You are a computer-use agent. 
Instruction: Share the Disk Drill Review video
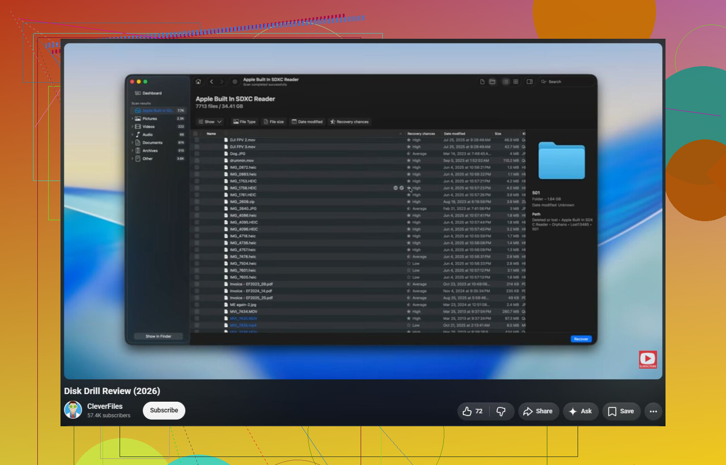coord(538,411)
